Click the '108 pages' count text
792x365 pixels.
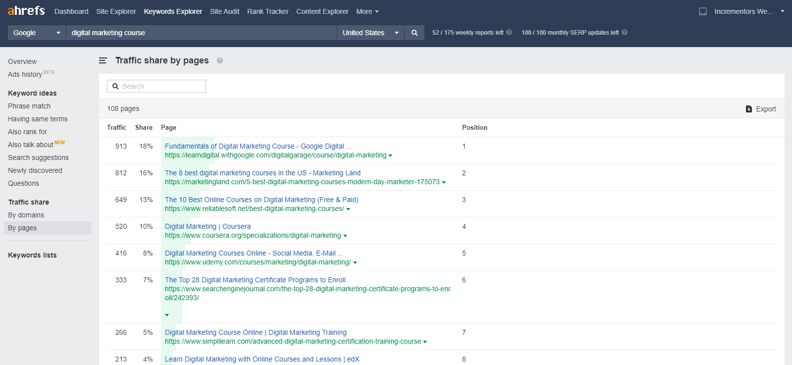(123, 108)
